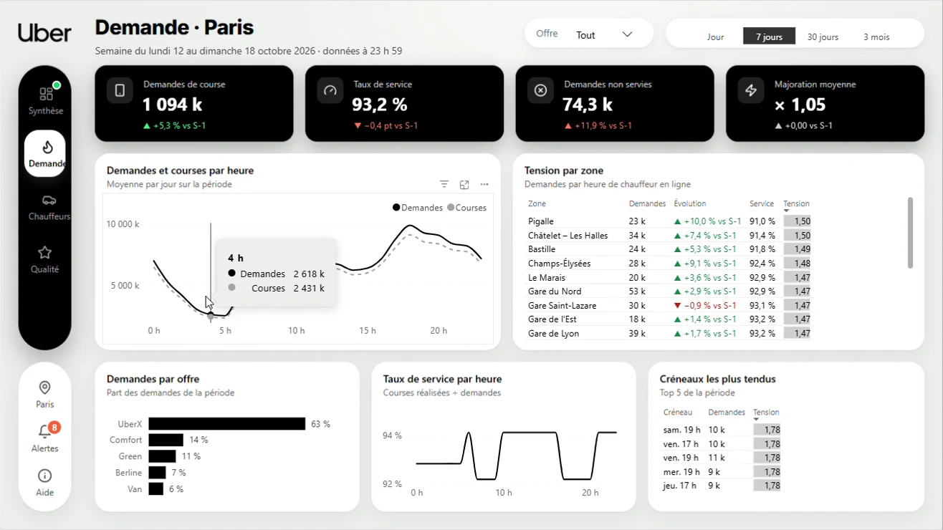Click the Taux de service value 93,2 %
Image resolution: width=943 pixels, height=530 pixels.
(x=379, y=105)
